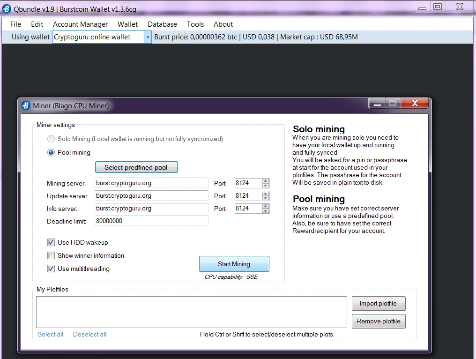Minimize the Qbundle main window

[422, 7]
